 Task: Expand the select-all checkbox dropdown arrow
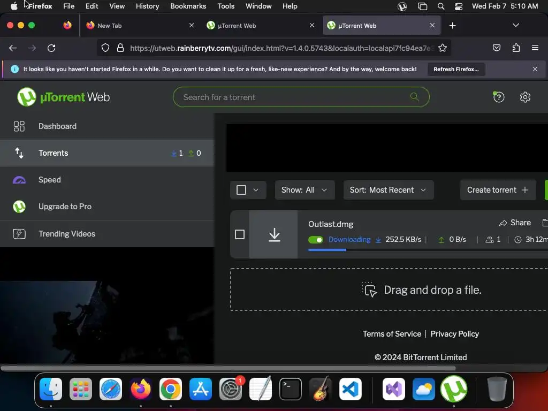pos(256,190)
